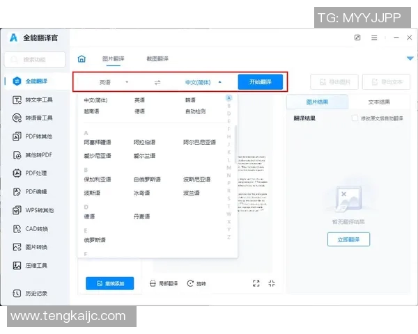Select PDF转其他 in the sidebar
This screenshot has width=418, height=334.
(32, 136)
